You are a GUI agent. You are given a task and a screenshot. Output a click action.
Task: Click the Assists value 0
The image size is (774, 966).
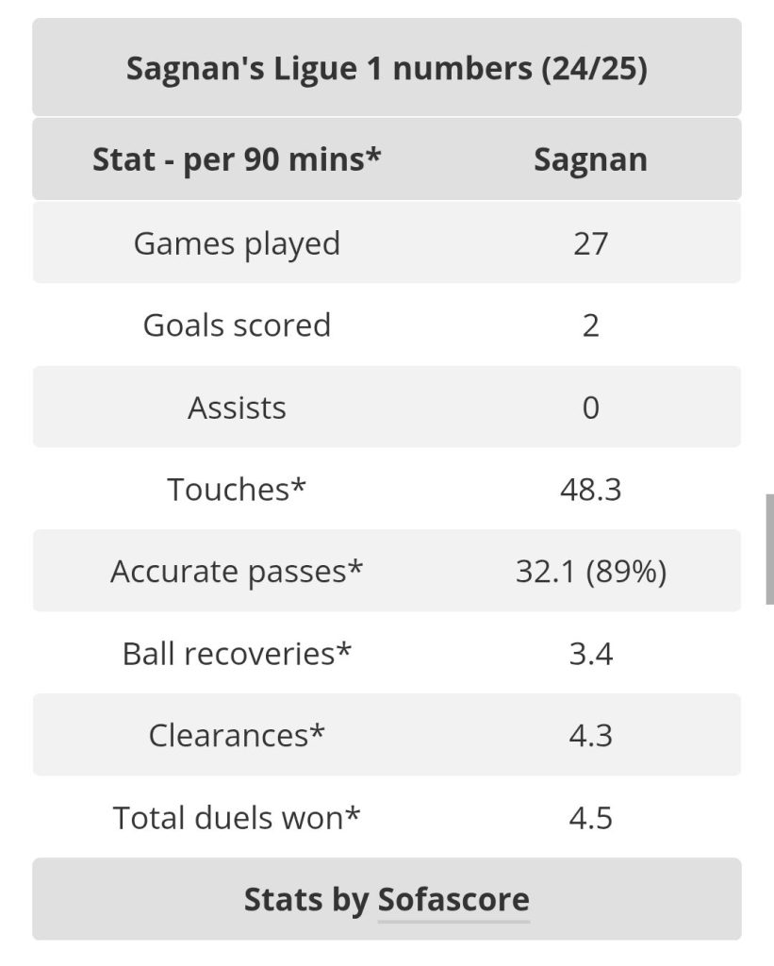tap(590, 408)
